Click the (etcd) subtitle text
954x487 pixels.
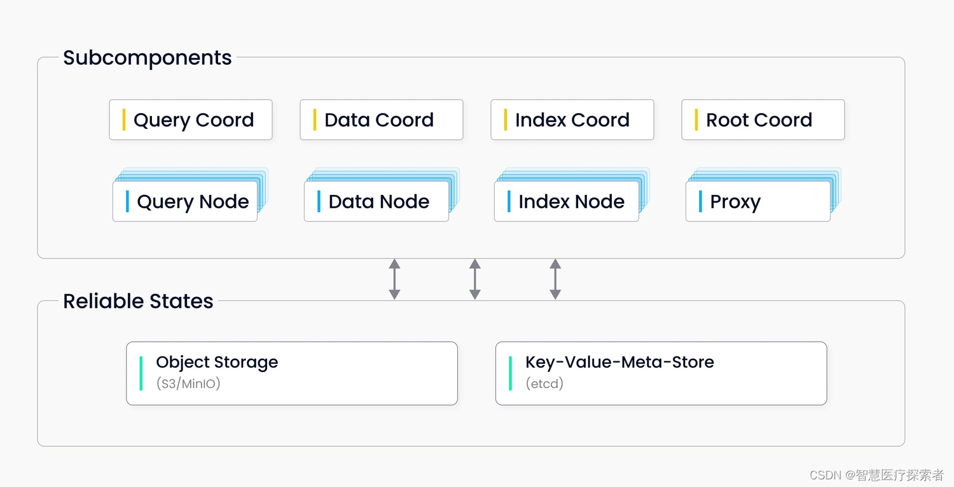tap(544, 384)
